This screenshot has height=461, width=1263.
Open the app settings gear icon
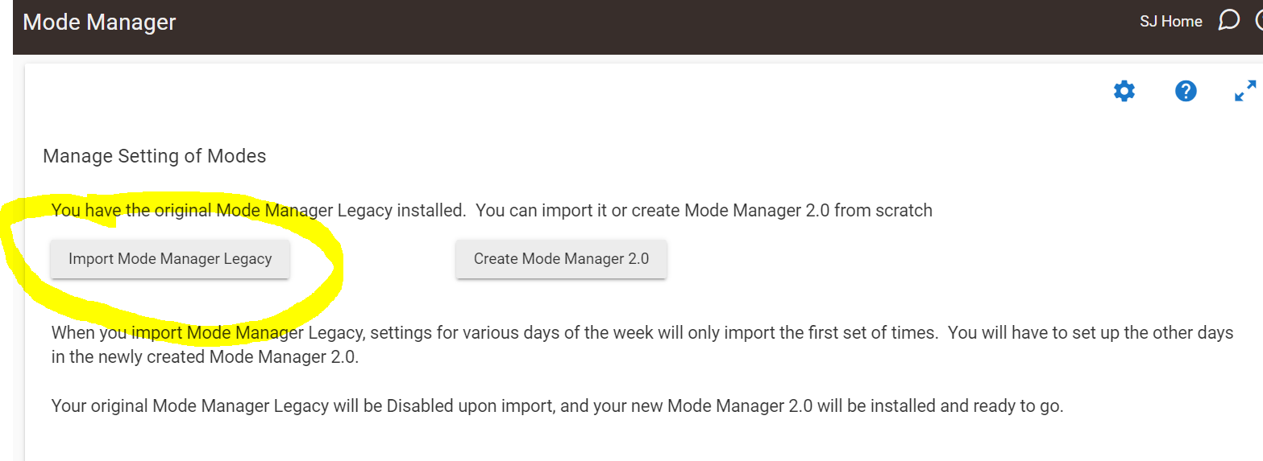pyautogui.click(x=1124, y=91)
